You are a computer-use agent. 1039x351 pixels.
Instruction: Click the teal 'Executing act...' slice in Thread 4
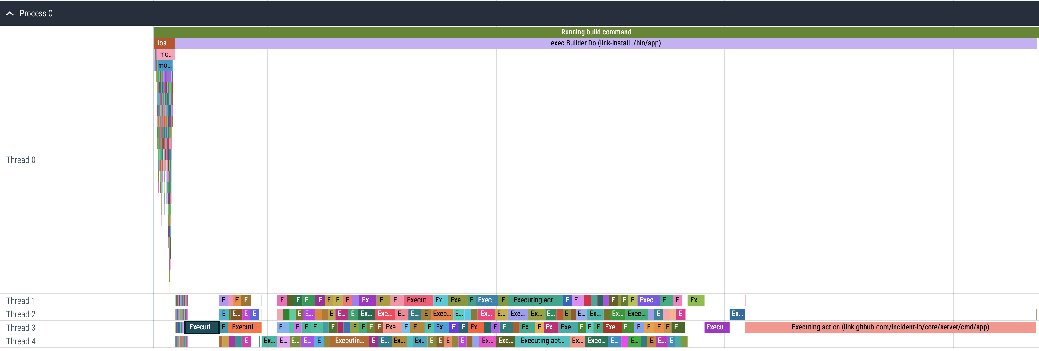pos(543,341)
